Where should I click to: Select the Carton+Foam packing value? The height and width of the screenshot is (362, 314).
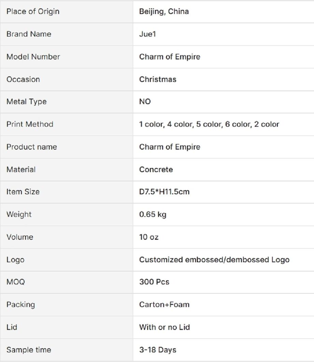(164, 305)
